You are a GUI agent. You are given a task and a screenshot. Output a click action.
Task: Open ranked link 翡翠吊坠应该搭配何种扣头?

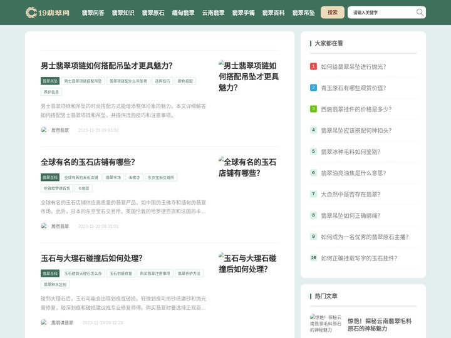356,130
